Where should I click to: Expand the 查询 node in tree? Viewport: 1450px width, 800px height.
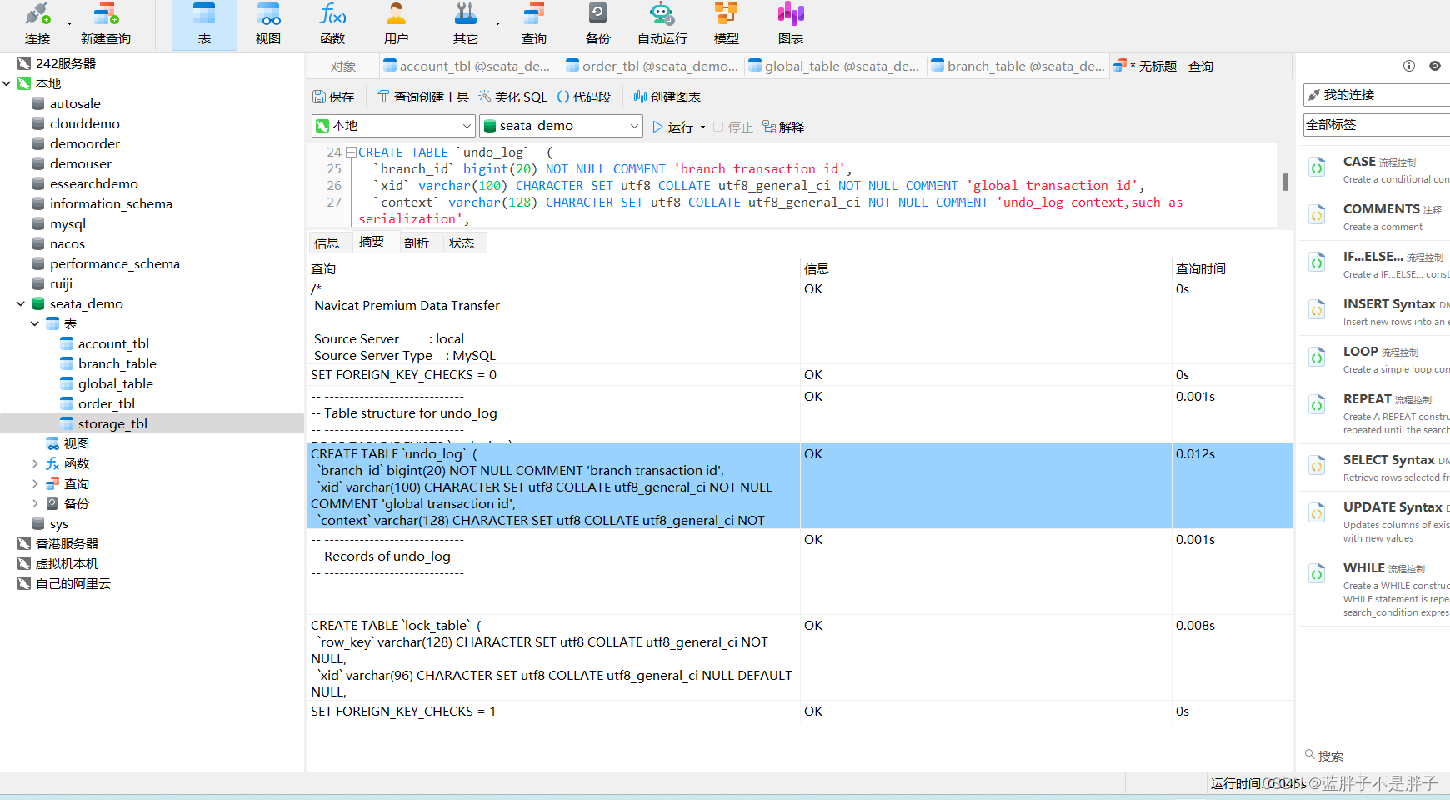click(x=35, y=483)
